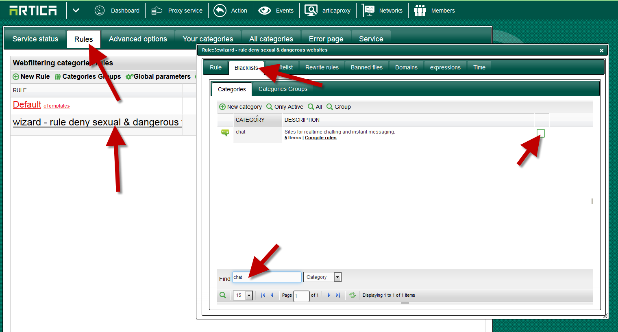Open the expressions tab
Image resolution: width=618 pixels, height=332 pixels.
[x=445, y=67]
